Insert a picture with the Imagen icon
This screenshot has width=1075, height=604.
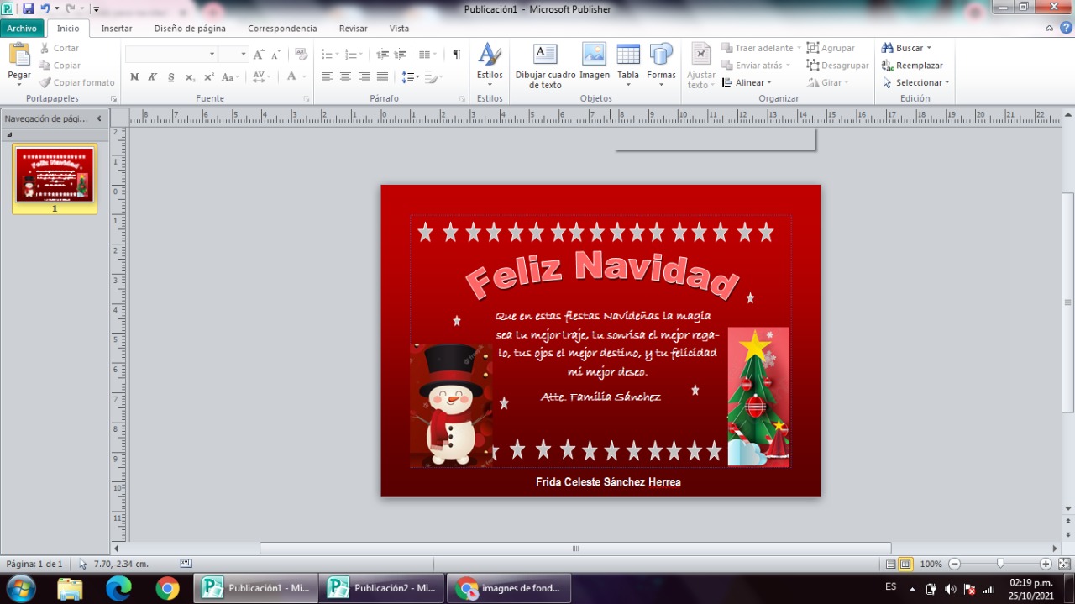[594, 55]
